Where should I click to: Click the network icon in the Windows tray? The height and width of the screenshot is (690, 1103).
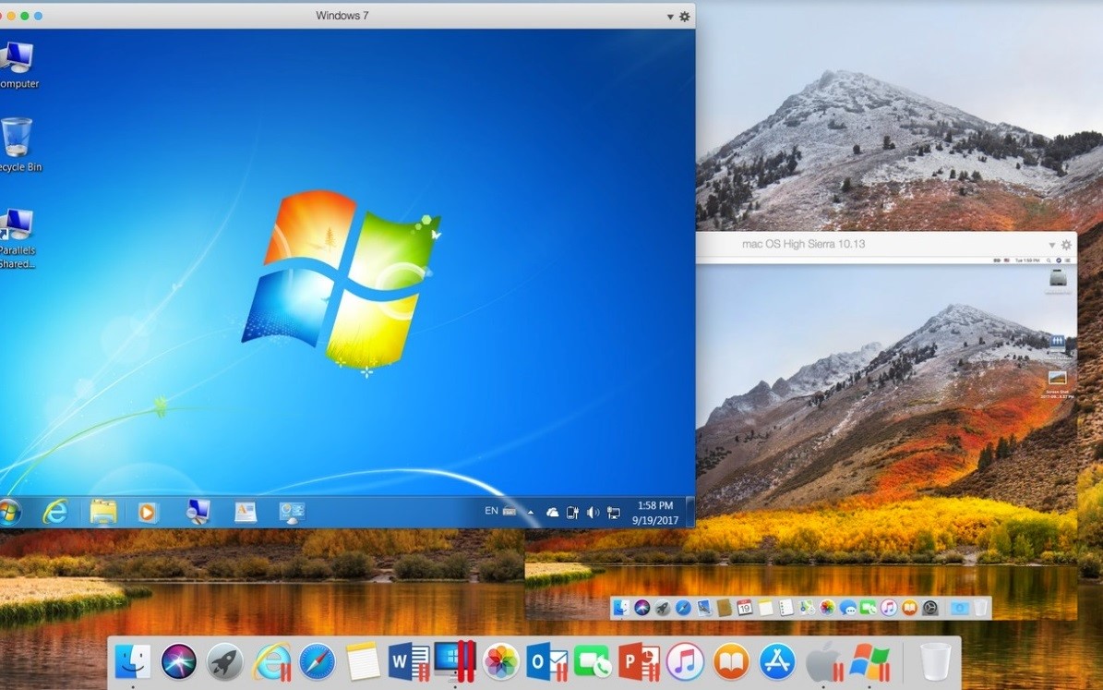coord(614,513)
